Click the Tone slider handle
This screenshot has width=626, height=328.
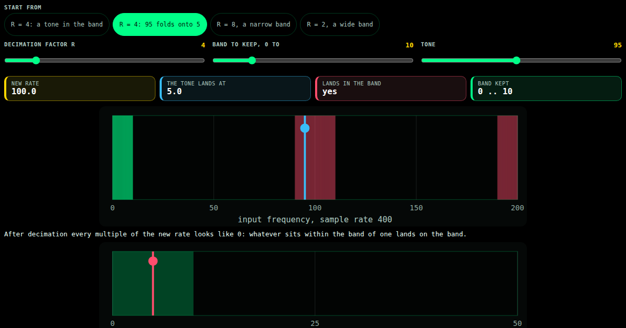516,60
